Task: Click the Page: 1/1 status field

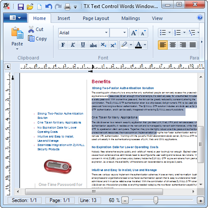Action: [60, 200]
